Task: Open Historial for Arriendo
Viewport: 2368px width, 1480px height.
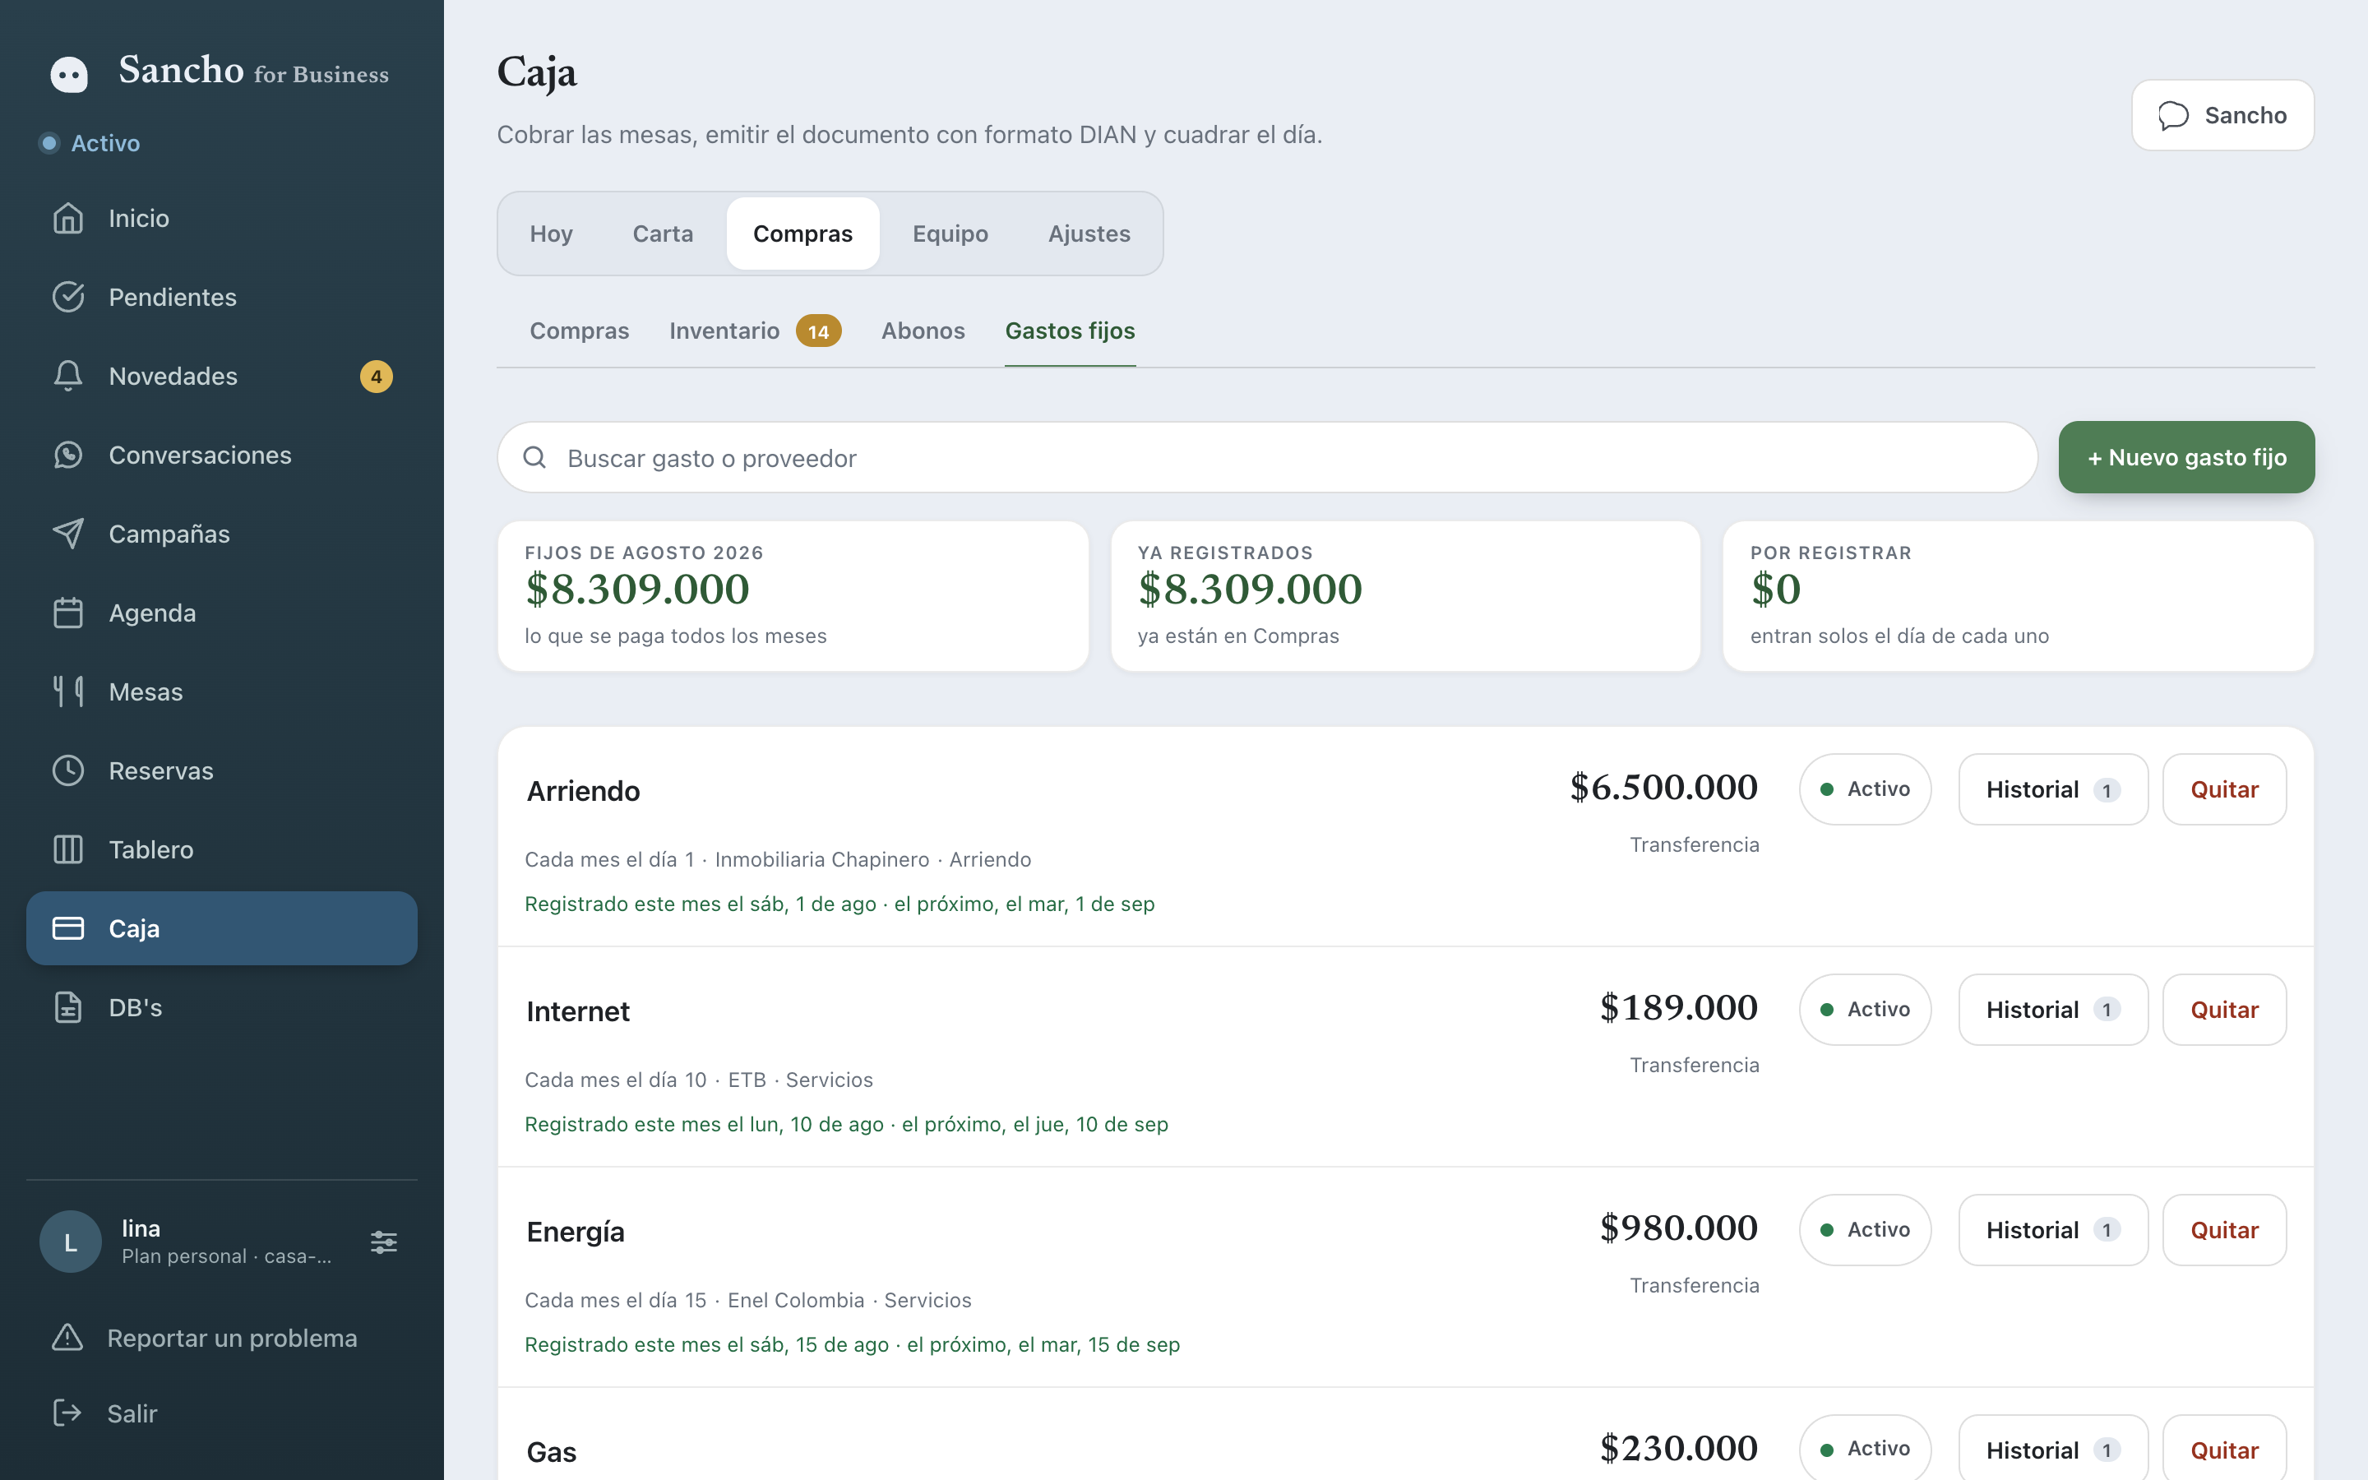Action: [x=2053, y=789]
